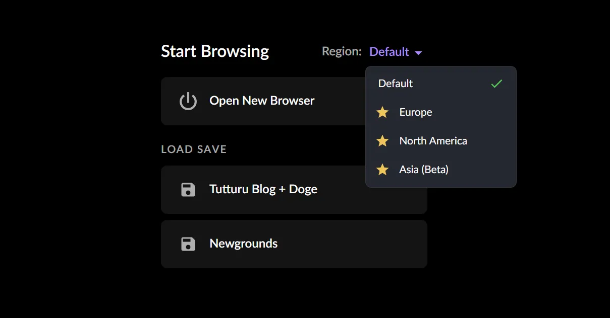Click the Start Browsing heading
This screenshot has width=610, height=318.
pos(215,51)
